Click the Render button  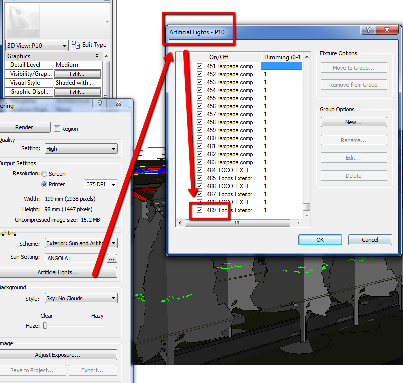point(24,127)
